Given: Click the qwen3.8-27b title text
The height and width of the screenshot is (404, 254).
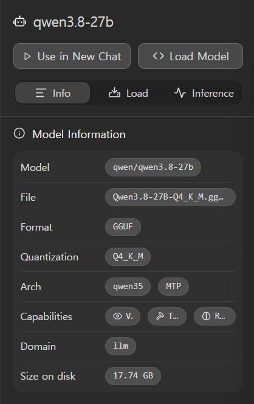Looking at the screenshot, I should click(74, 22).
